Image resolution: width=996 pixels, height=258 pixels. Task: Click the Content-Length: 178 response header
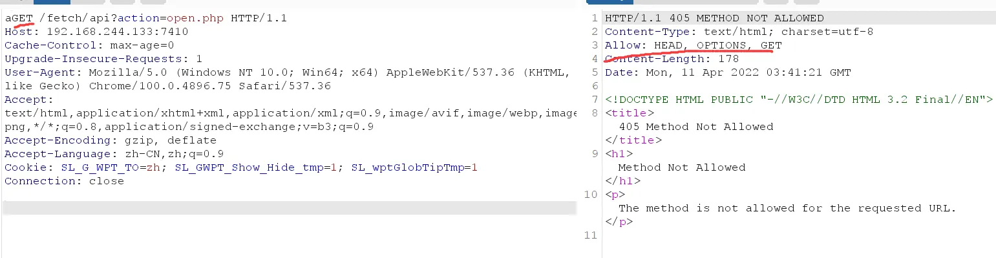(x=672, y=59)
